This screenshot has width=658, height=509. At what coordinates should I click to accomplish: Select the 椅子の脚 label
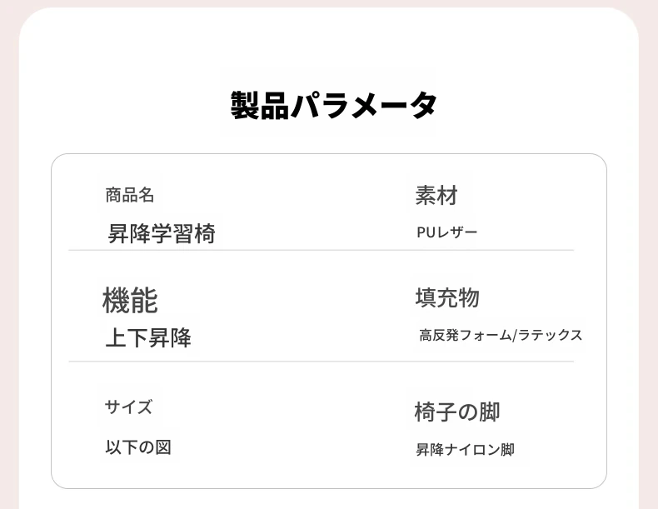coord(457,412)
